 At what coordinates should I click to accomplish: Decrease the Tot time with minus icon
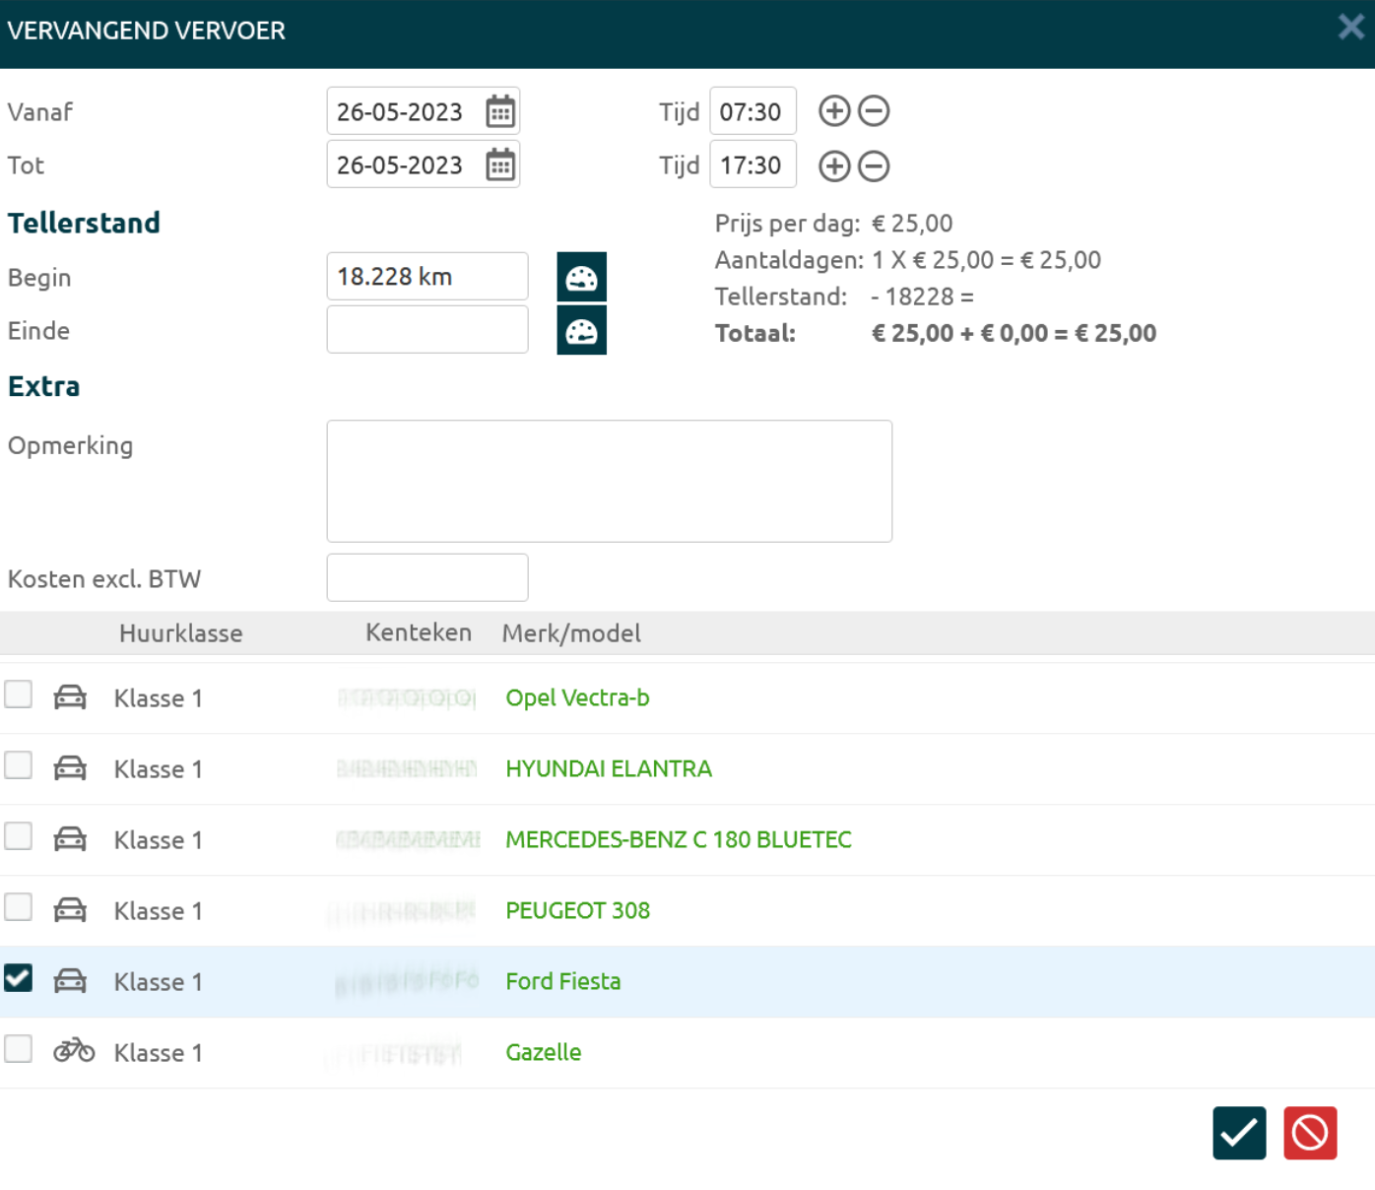pos(874,166)
